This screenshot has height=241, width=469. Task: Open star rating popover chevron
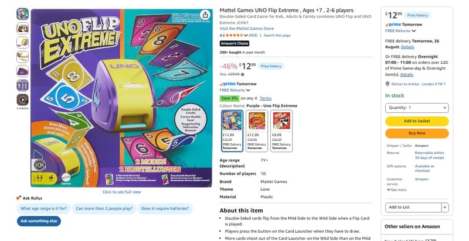pyautogui.click(x=246, y=36)
